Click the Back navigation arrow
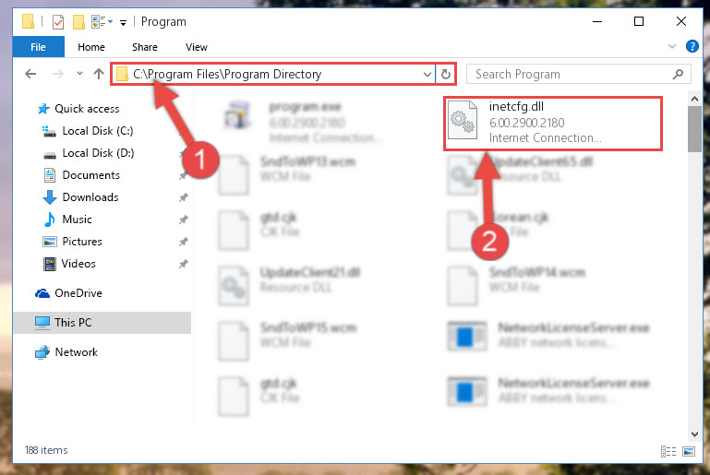This screenshot has height=475, width=710. click(30, 74)
